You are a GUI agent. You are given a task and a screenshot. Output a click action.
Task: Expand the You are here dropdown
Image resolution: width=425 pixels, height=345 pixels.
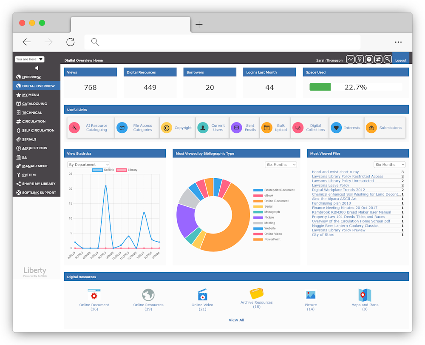pyautogui.click(x=29, y=59)
